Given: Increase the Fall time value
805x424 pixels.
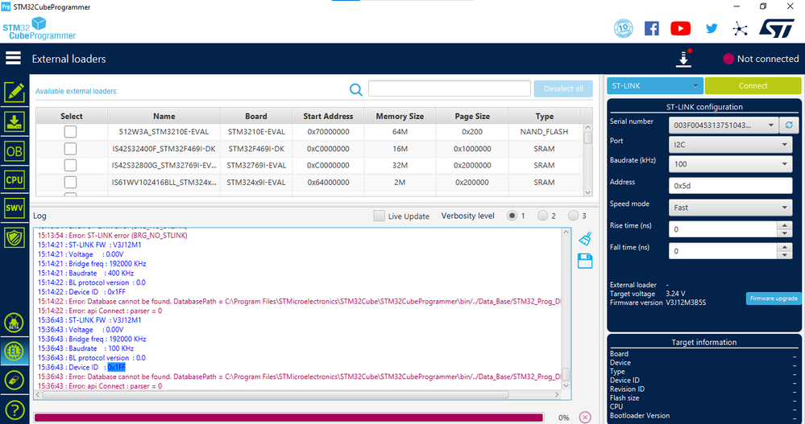Looking at the screenshot, I should pyautogui.click(x=785, y=247).
